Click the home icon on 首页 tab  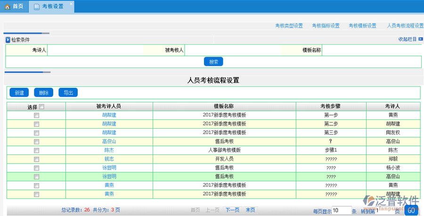(7, 7)
